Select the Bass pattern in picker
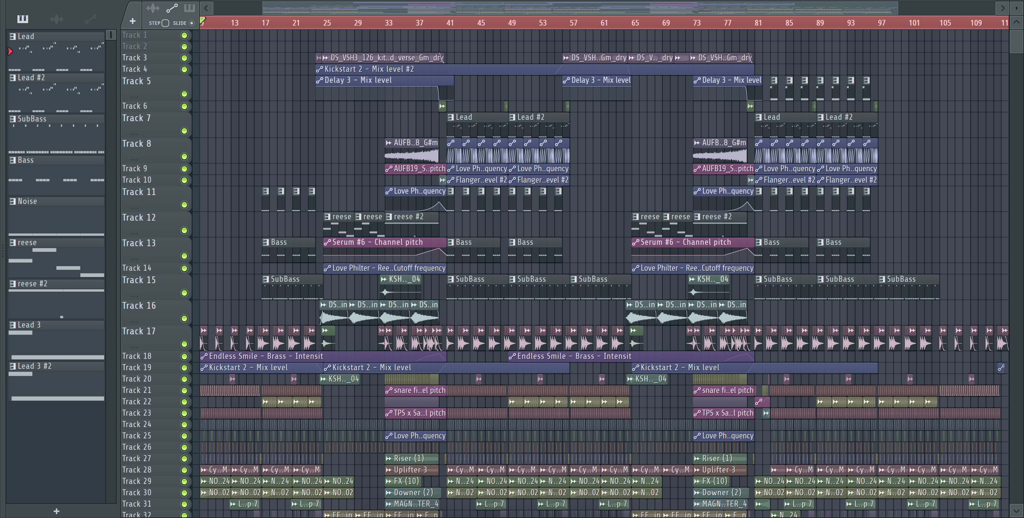The width and height of the screenshot is (1024, 518). coord(57,160)
